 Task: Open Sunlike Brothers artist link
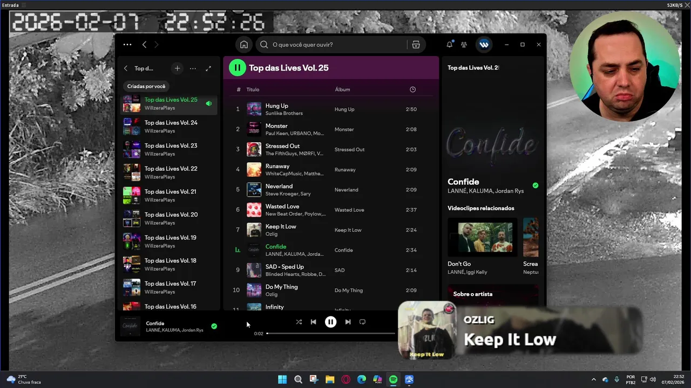pyautogui.click(x=284, y=113)
